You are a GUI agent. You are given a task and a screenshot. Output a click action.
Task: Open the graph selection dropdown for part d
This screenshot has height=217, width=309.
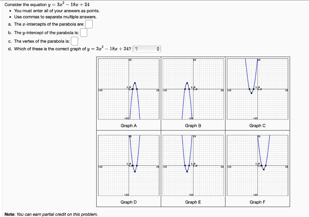(147, 49)
